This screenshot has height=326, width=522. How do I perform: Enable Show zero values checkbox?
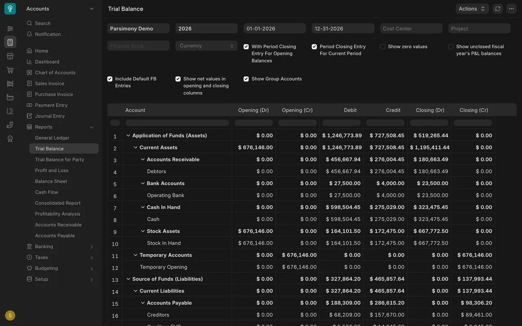click(383, 47)
